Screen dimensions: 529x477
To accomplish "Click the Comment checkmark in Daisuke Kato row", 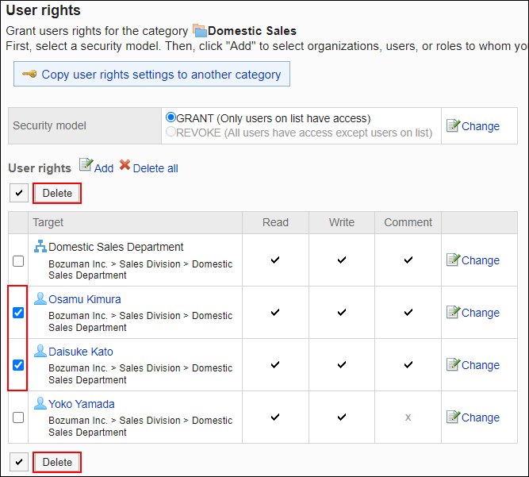I will coord(408,364).
